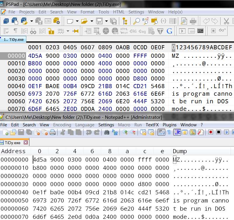Click PSPad Google search G icon
234x220 pixels.
coord(169,31)
